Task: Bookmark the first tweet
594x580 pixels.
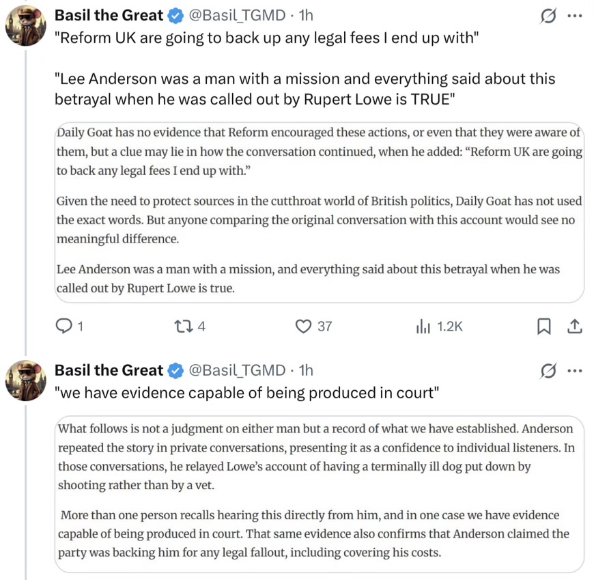Action: (544, 327)
